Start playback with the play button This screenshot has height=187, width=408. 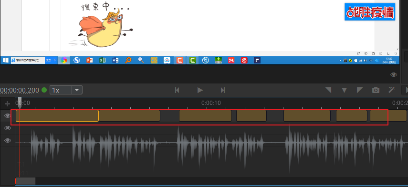click(200, 90)
